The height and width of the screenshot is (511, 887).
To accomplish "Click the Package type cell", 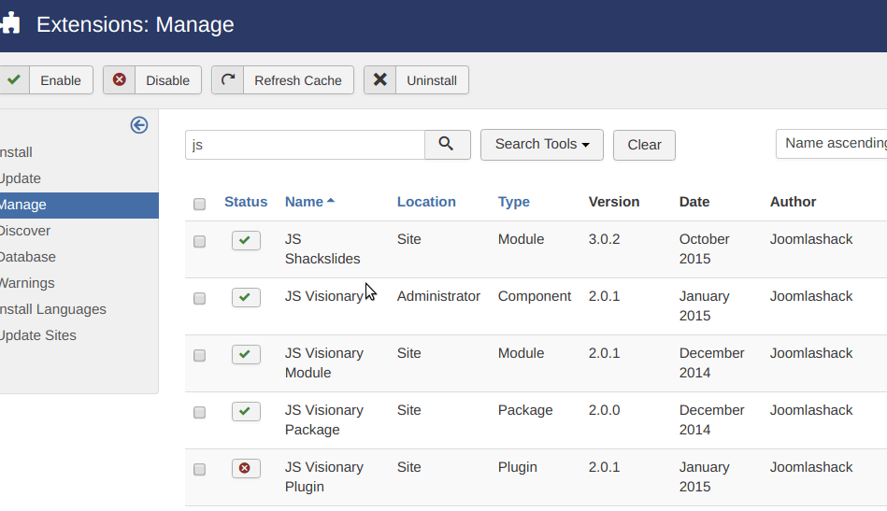I will pyautogui.click(x=525, y=410).
